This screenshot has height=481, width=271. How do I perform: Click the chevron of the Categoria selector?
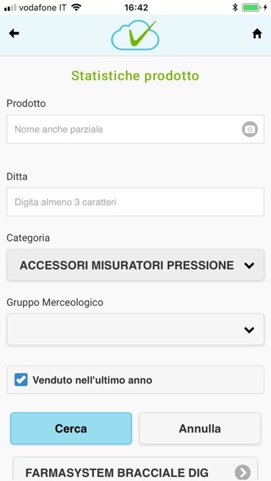coord(249,265)
